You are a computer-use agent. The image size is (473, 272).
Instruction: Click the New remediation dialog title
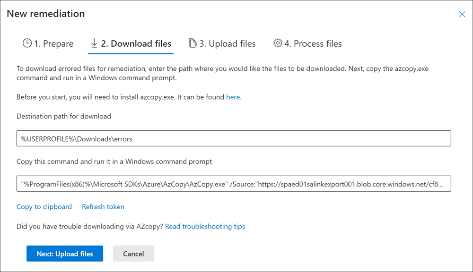45,14
